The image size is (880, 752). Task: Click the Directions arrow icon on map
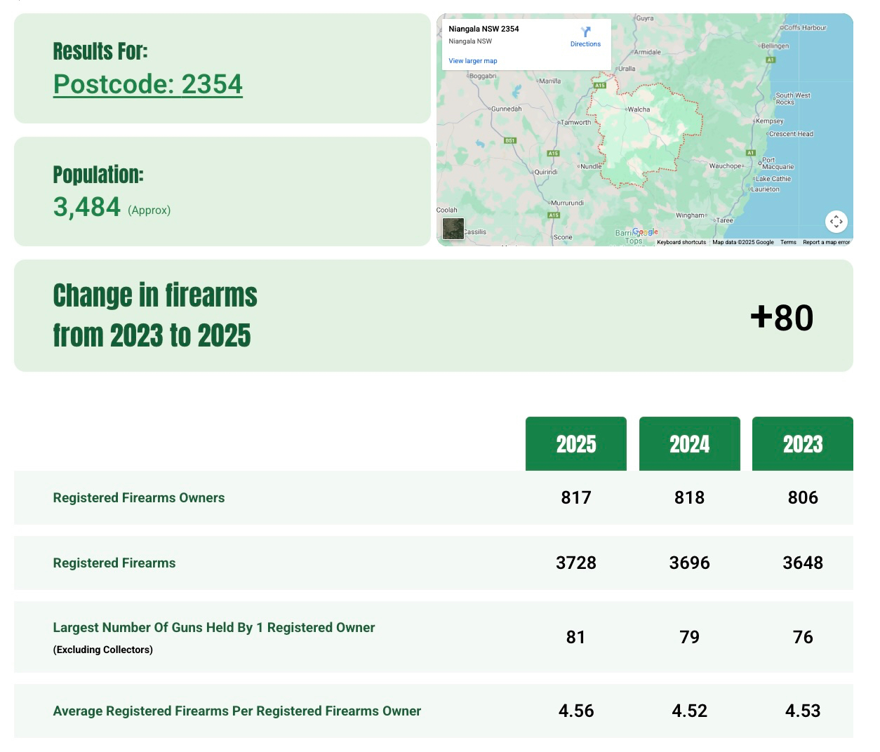585,32
